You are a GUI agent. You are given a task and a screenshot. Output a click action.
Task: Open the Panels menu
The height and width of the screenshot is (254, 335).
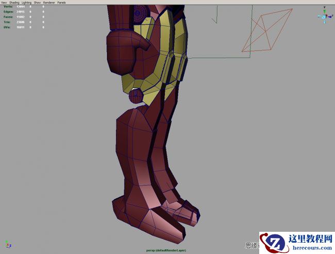coord(61,3)
